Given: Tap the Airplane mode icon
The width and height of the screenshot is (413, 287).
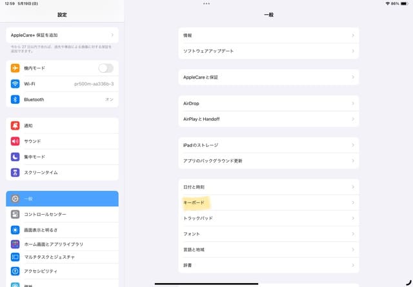Looking at the screenshot, I should pyautogui.click(x=15, y=68).
